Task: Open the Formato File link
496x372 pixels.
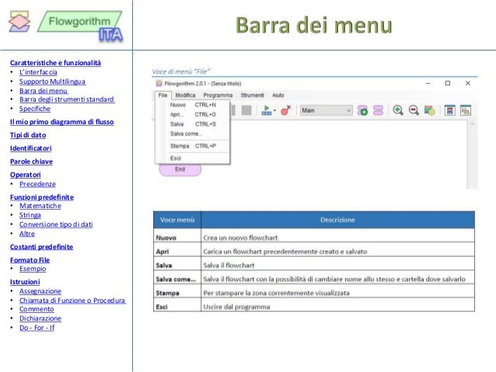Action: pos(30,260)
